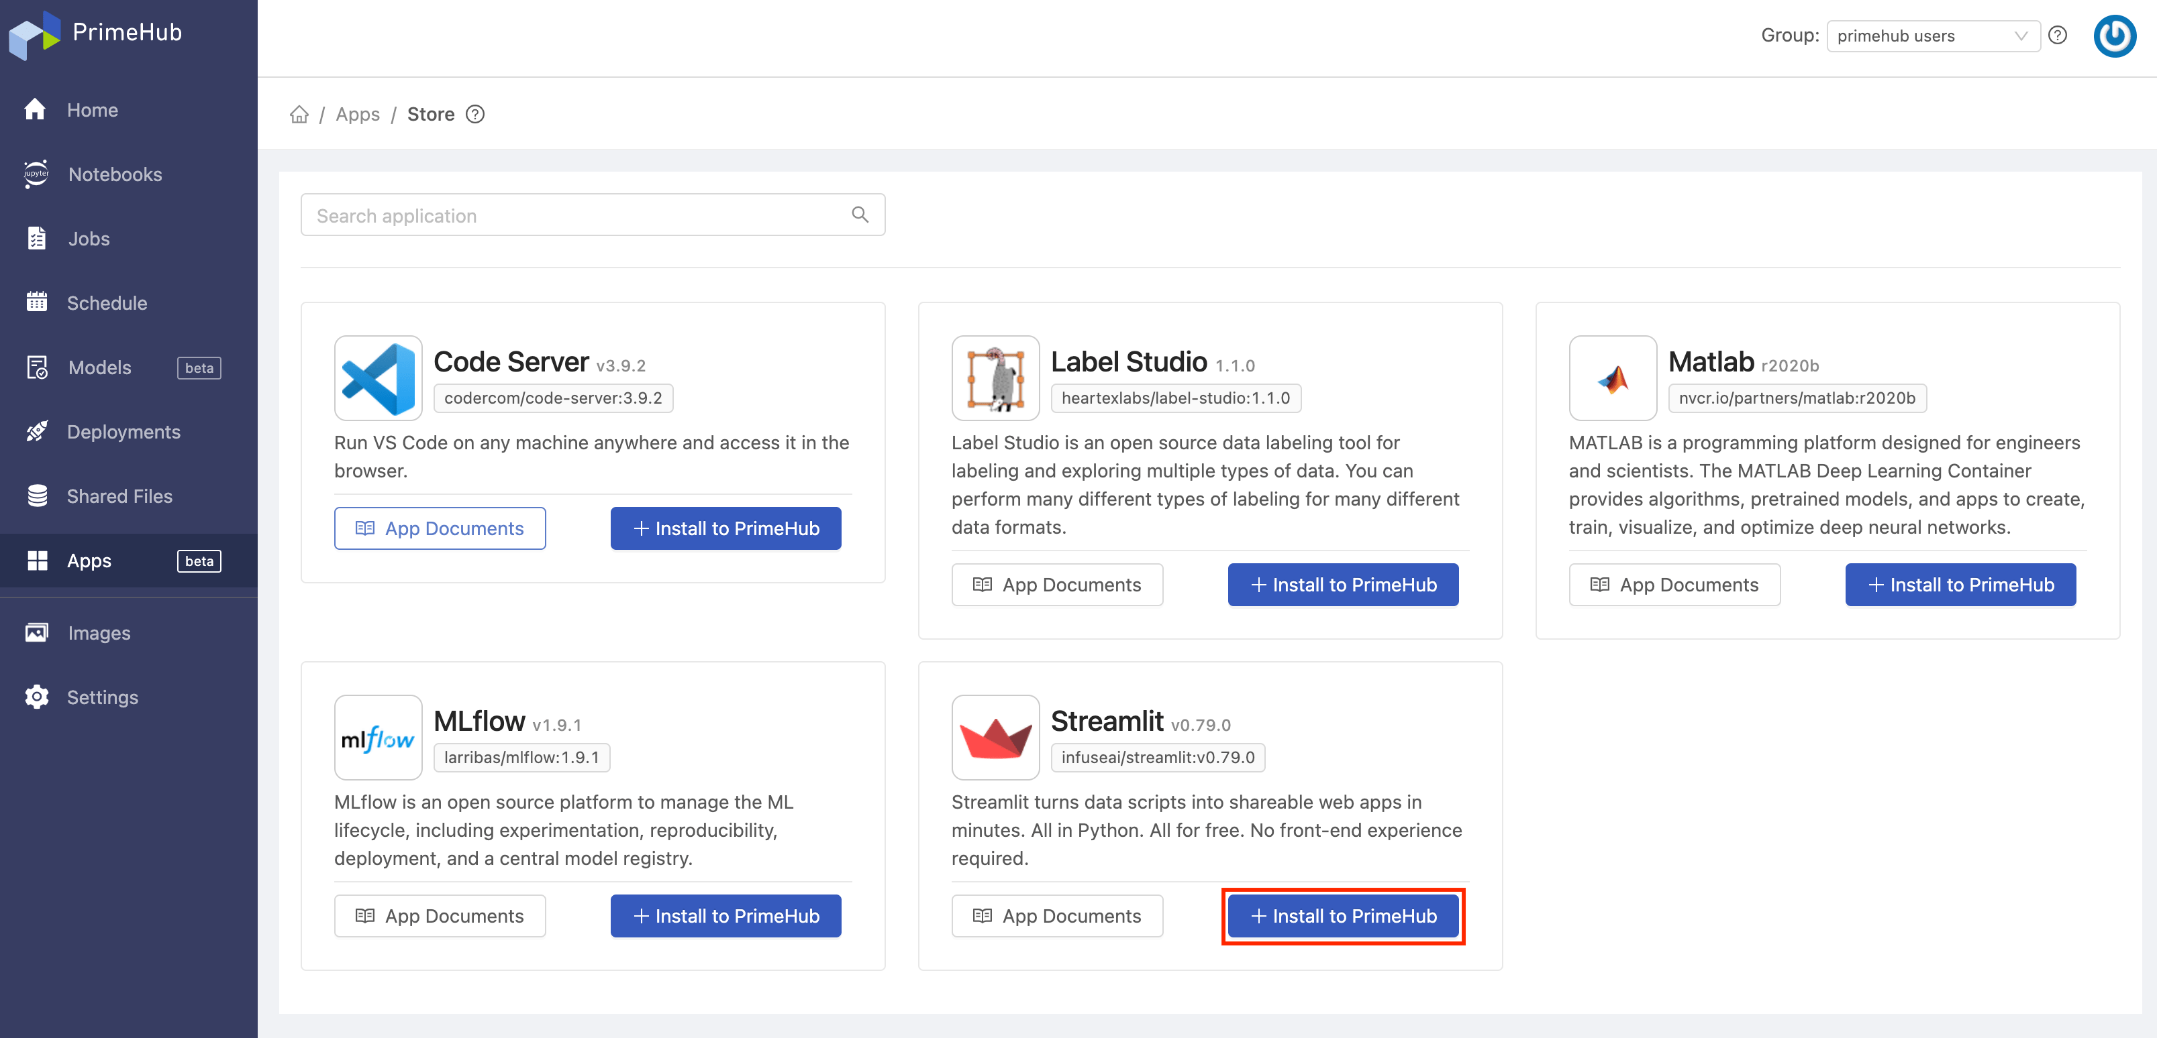
Task: Click the Label Studio logo
Action: pyautogui.click(x=995, y=378)
